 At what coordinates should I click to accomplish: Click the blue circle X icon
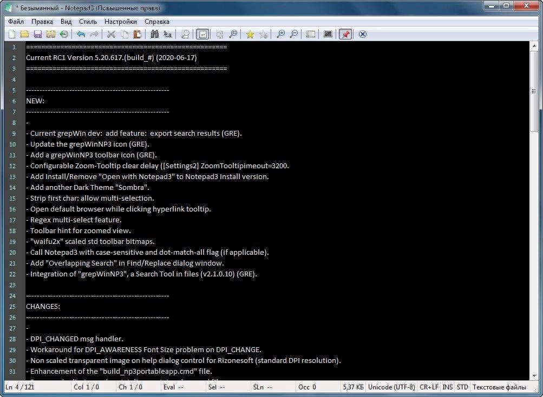(363, 34)
